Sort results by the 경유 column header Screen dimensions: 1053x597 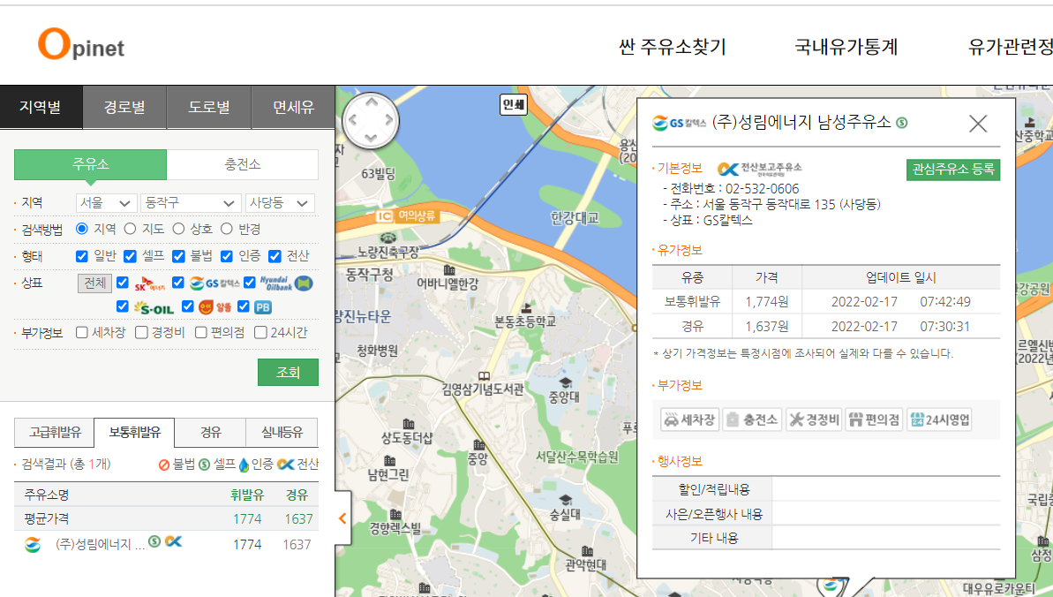(297, 495)
